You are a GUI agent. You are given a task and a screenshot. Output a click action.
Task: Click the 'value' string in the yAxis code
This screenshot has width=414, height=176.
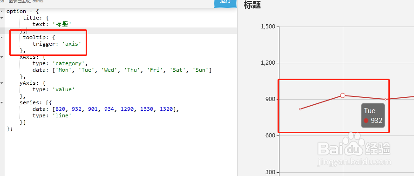click(64, 90)
